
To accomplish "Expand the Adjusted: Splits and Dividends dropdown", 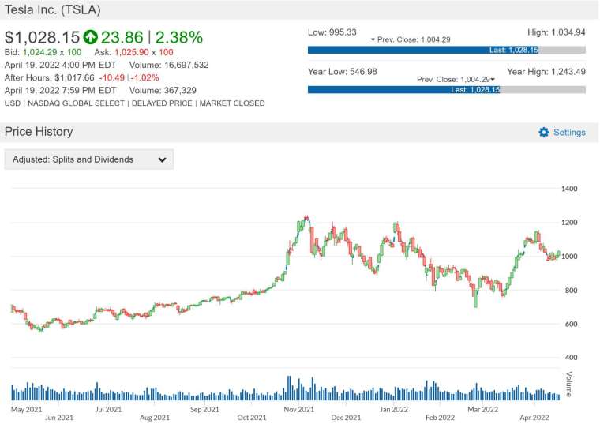I will [x=88, y=159].
